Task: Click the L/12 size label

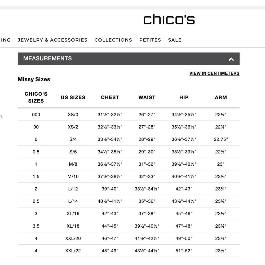Action: (x=73, y=189)
